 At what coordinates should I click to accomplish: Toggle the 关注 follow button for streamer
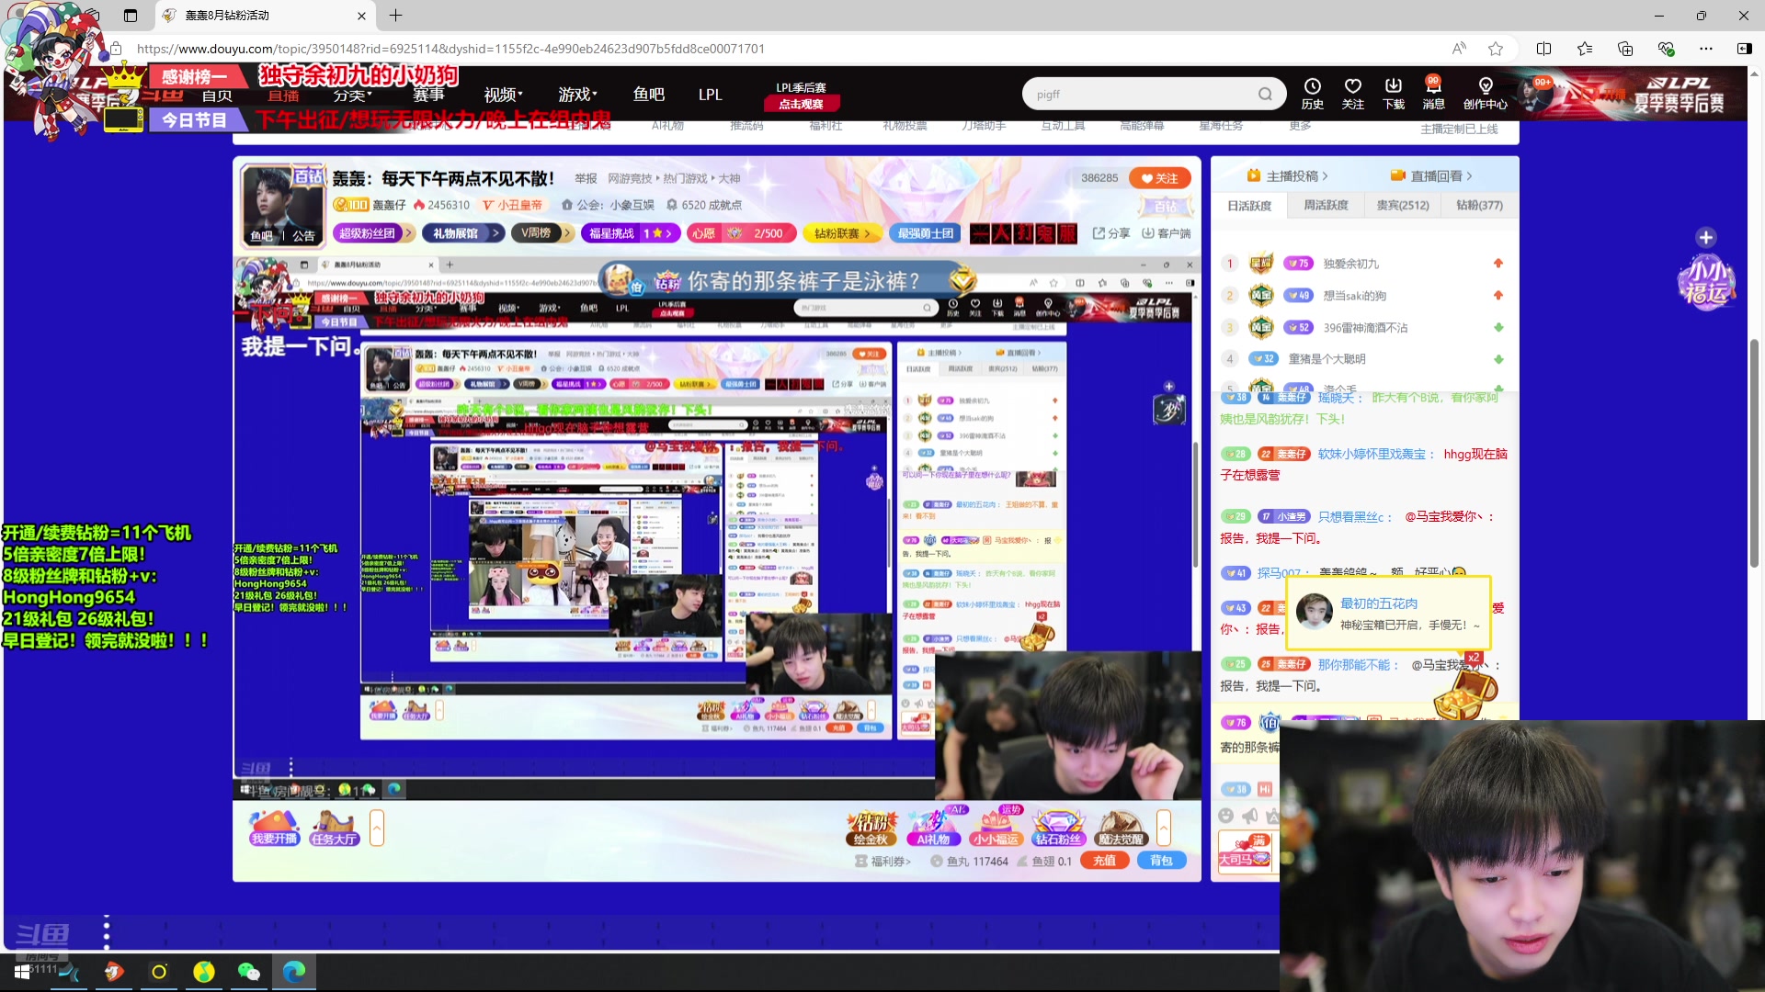pyautogui.click(x=1159, y=178)
